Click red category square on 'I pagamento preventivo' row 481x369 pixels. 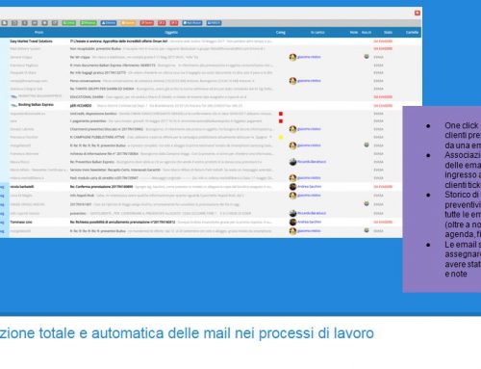pos(281,121)
